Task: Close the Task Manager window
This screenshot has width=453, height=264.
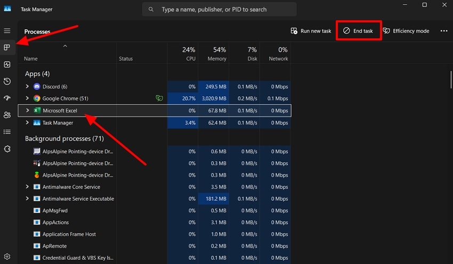Action: coord(444,5)
